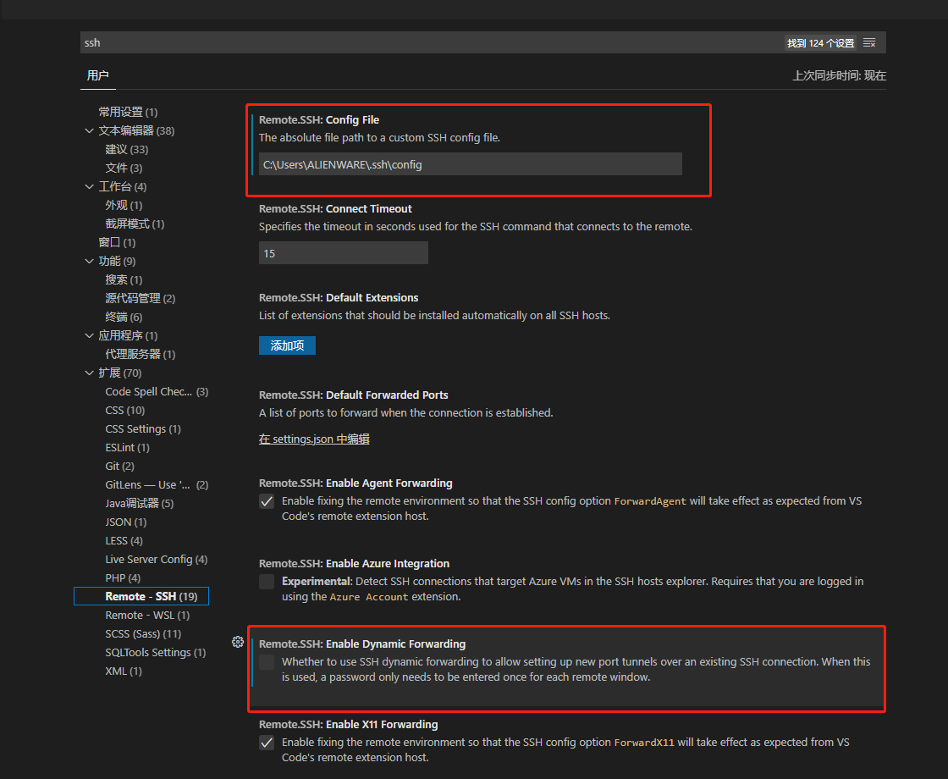Enable the experimental Azure Integration checkbox
Image resolution: width=948 pixels, height=779 pixels.
[267, 581]
